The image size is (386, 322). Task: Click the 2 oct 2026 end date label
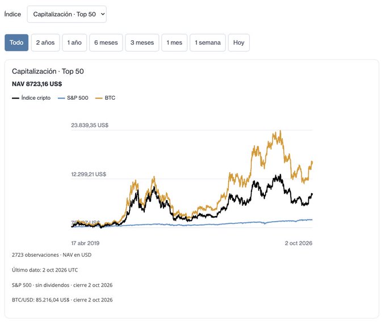(x=299, y=243)
